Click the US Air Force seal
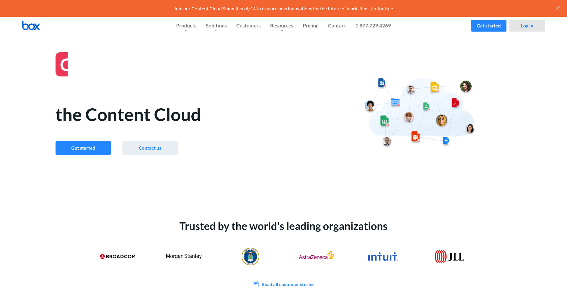The image size is (567, 307). (250, 257)
